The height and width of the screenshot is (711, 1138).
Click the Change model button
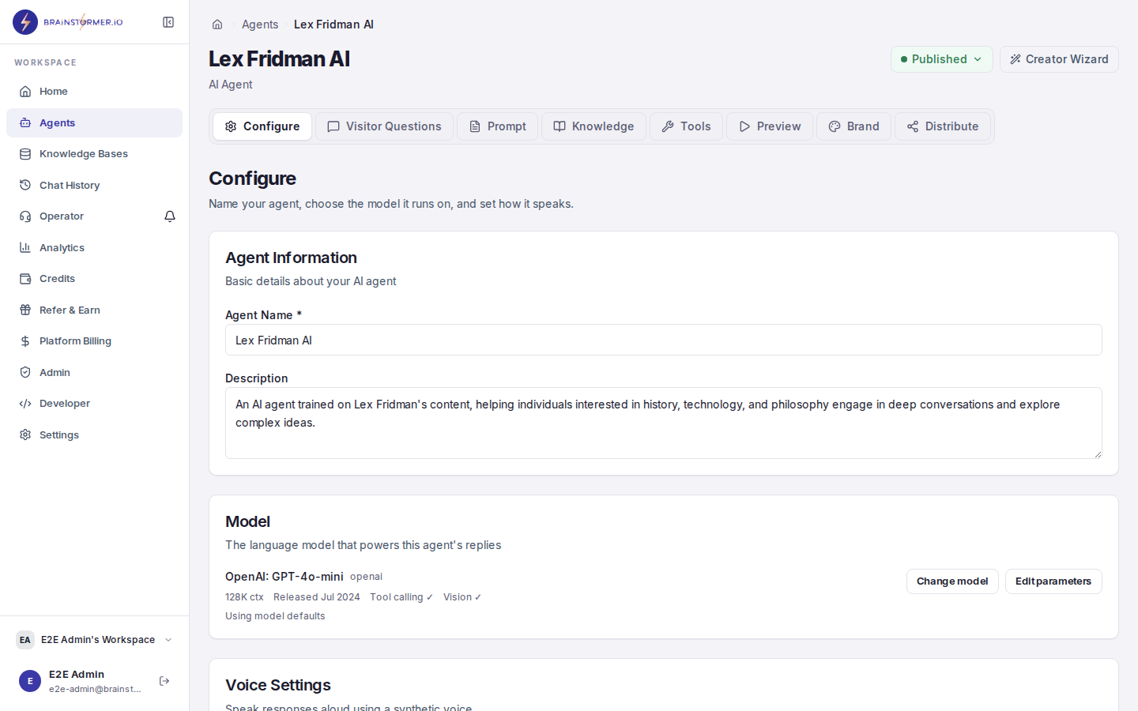[952, 581]
